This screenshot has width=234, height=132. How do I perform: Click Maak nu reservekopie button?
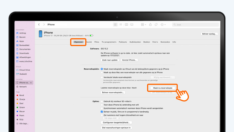[163, 88]
